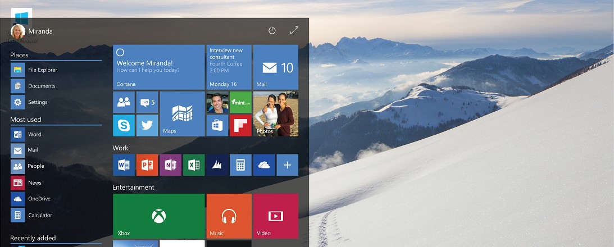This screenshot has width=614, height=247.
Task: Open the Photos tile with two women
Action: pos(276,114)
